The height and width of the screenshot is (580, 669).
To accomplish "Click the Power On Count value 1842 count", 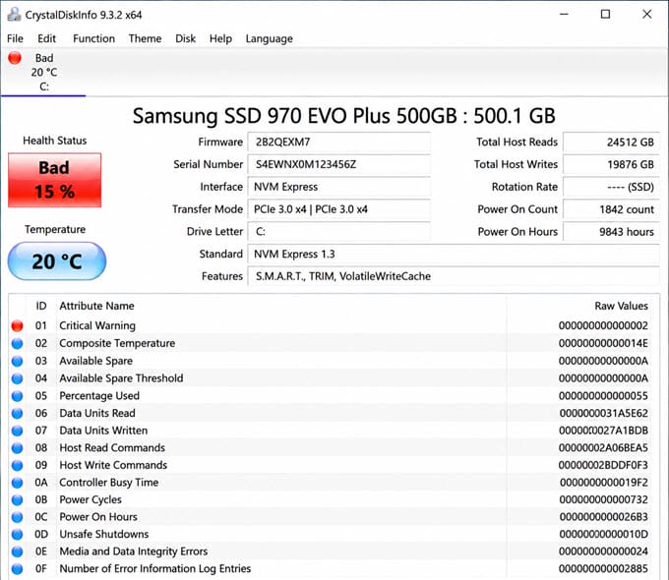I will coord(611,209).
